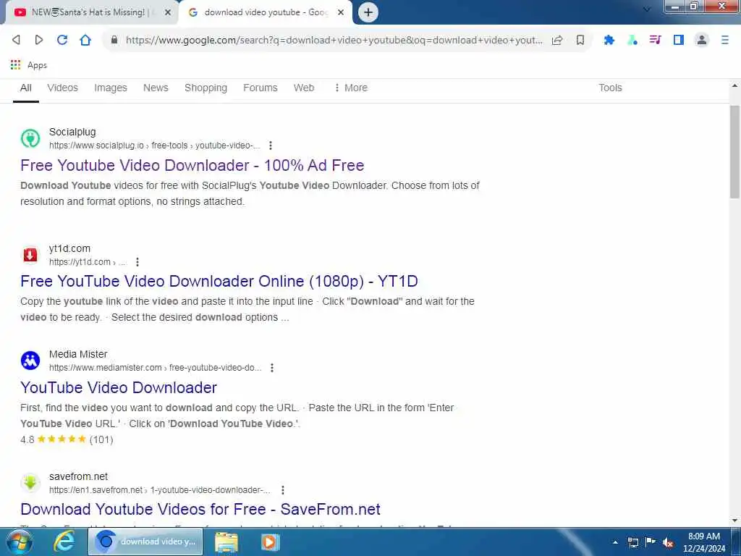Expand the More search filters menu
741x556 pixels.
click(351, 88)
